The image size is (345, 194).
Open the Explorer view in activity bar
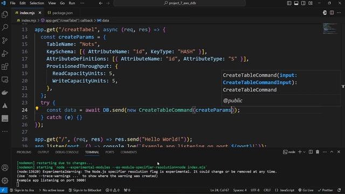[5, 15]
